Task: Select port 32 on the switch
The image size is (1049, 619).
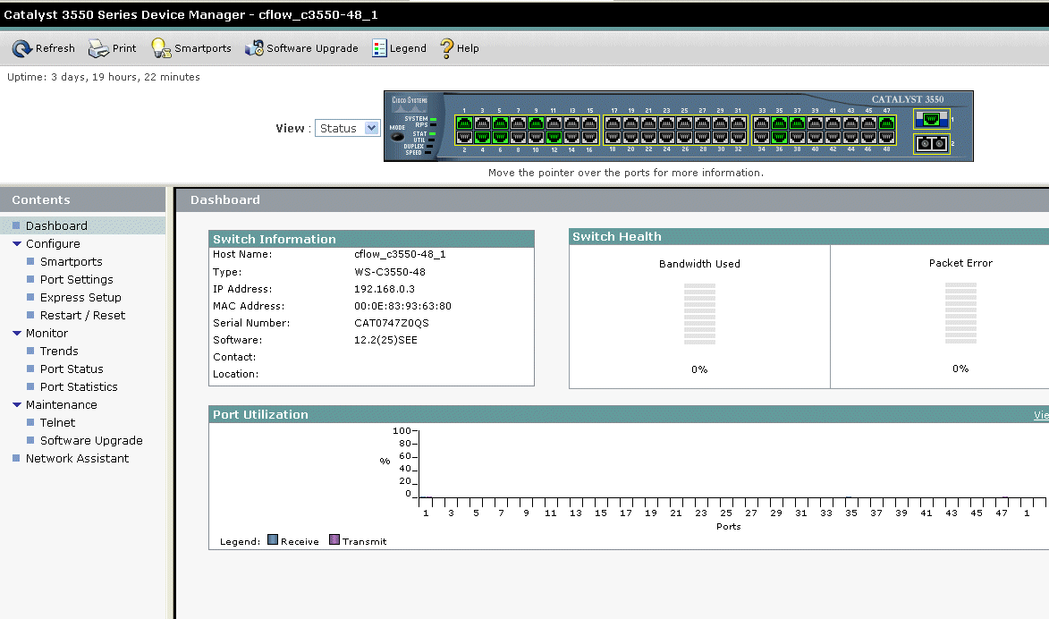Action: pyautogui.click(x=738, y=137)
